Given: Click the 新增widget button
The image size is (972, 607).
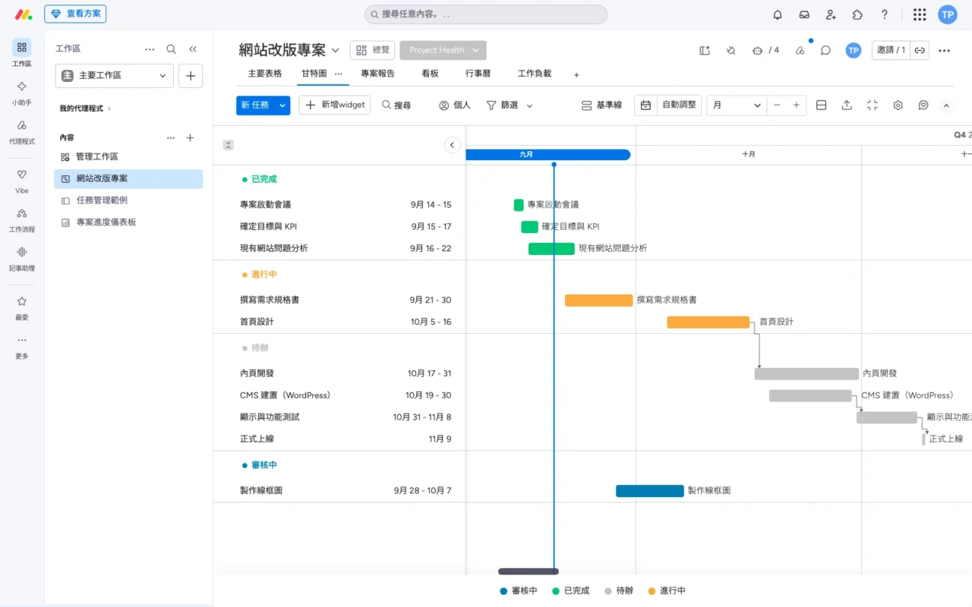Looking at the screenshot, I should click(334, 105).
